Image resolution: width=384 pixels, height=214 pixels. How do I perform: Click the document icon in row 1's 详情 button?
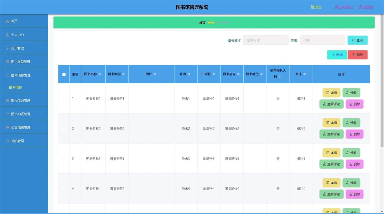coord(328,93)
